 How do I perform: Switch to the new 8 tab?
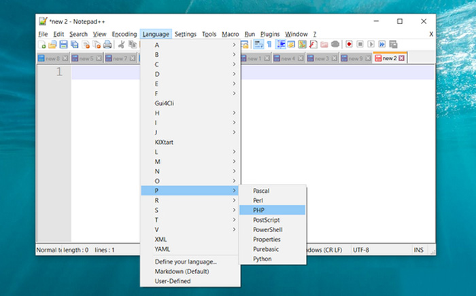coord(53,58)
